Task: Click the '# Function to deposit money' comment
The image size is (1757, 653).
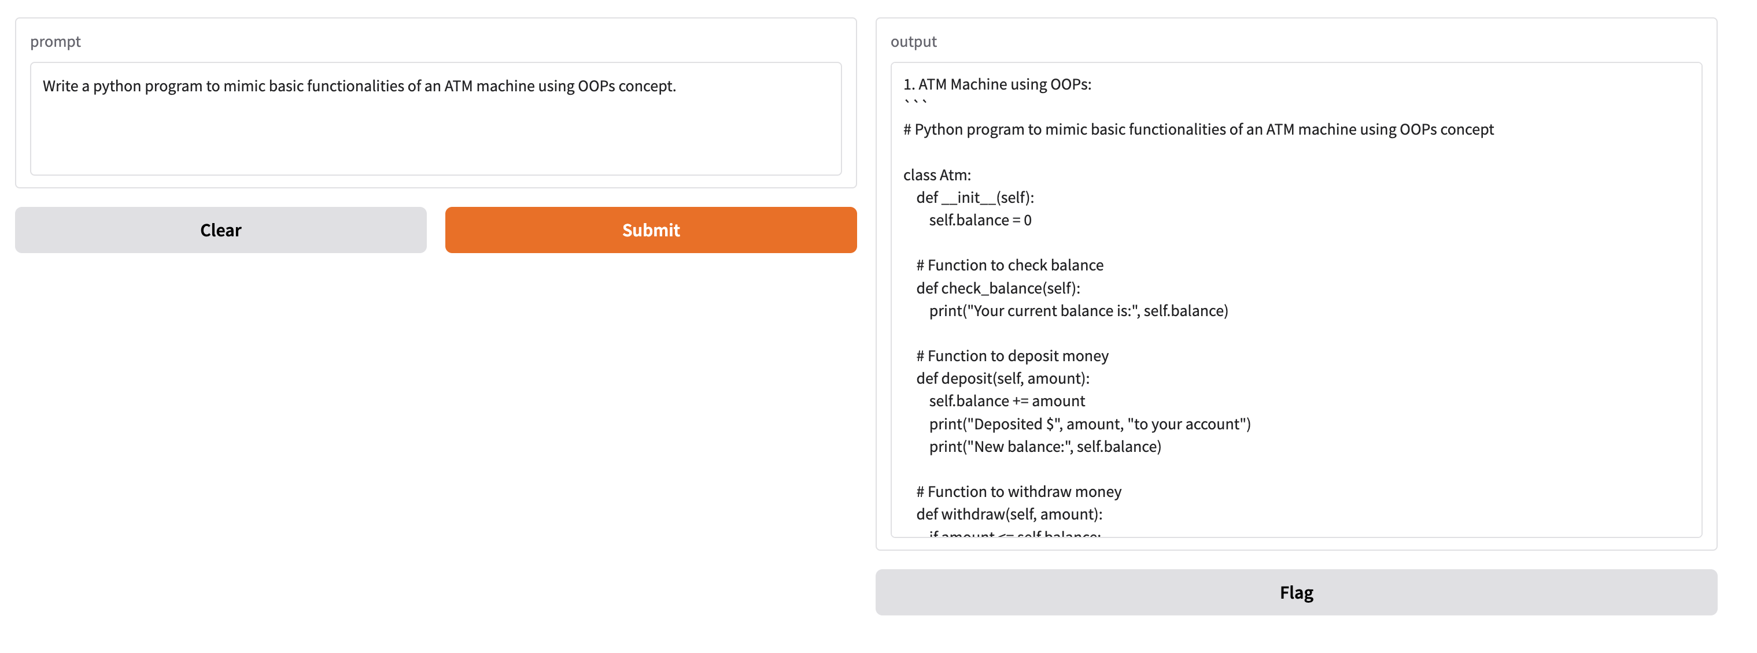Action: pyautogui.click(x=1012, y=355)
